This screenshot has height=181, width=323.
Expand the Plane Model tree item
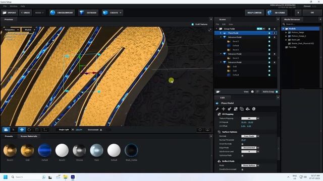[x=221, y=33]
